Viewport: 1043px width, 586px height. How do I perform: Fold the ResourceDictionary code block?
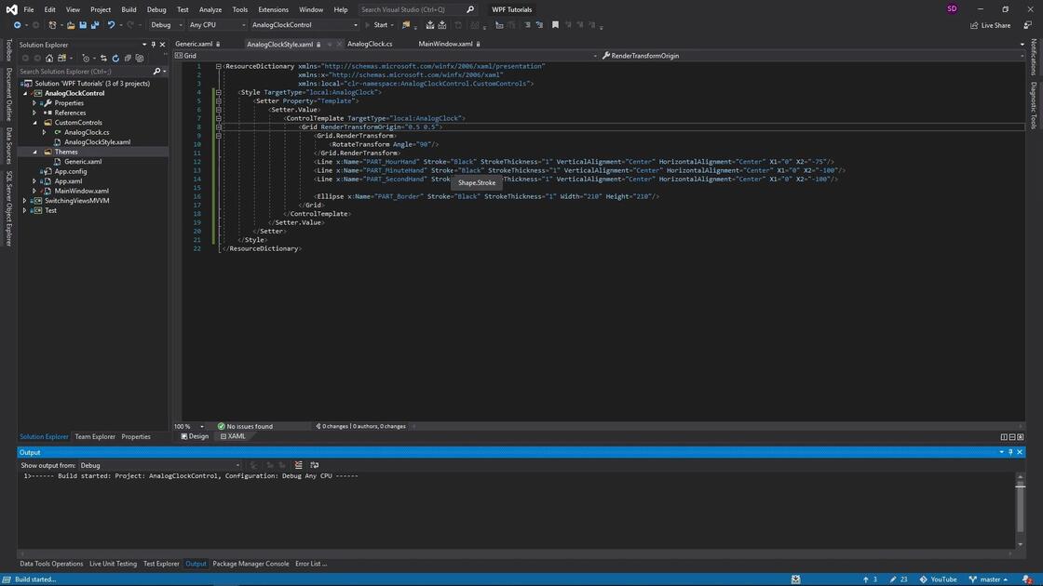218,66
